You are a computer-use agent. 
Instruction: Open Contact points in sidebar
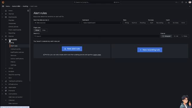[x=16, y=49]
